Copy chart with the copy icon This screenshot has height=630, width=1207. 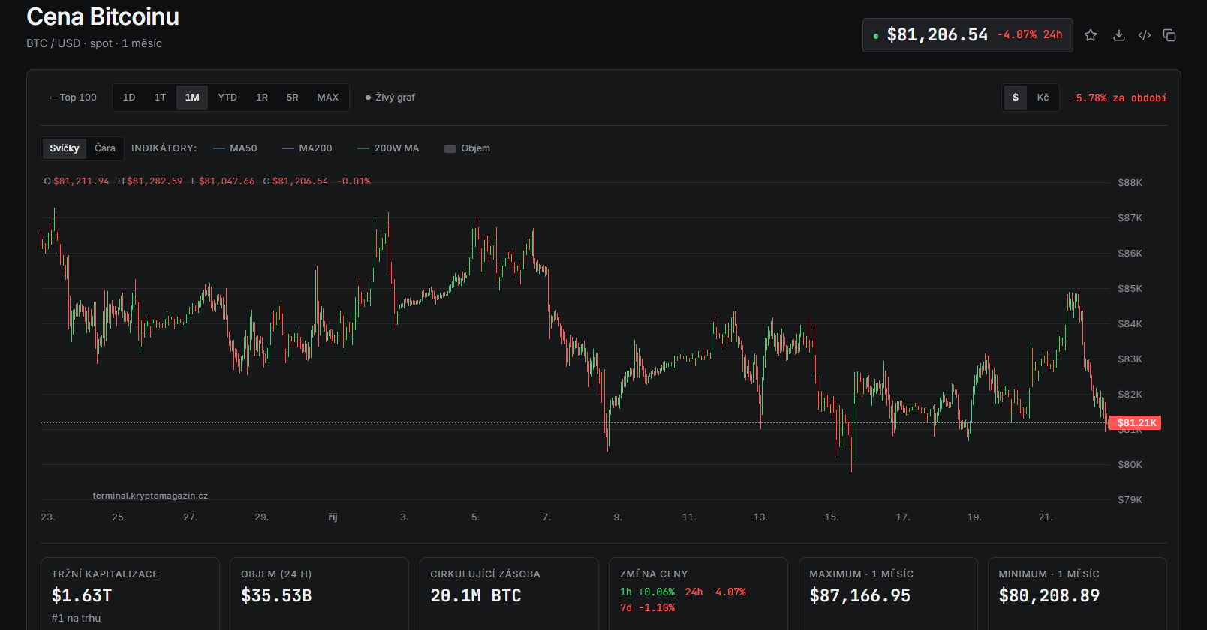(1169, 35)
